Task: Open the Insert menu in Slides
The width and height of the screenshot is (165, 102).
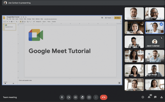Action: pyautogui.click(x=17, y=19)
